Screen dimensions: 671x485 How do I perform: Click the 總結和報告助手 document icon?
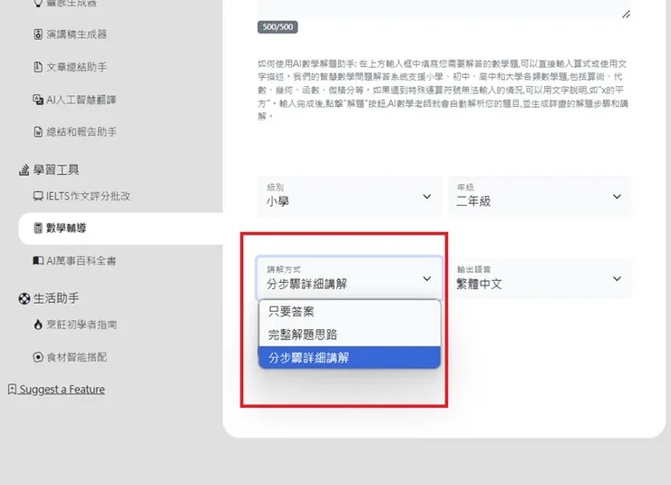click(38, 131)
